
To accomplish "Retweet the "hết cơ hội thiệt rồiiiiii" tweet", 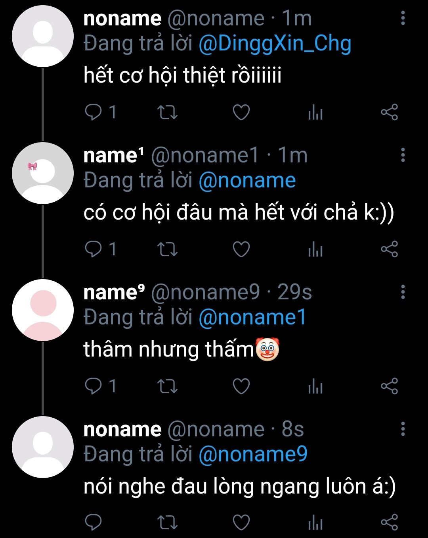I will pyautogui.click(x=167, y=112).
